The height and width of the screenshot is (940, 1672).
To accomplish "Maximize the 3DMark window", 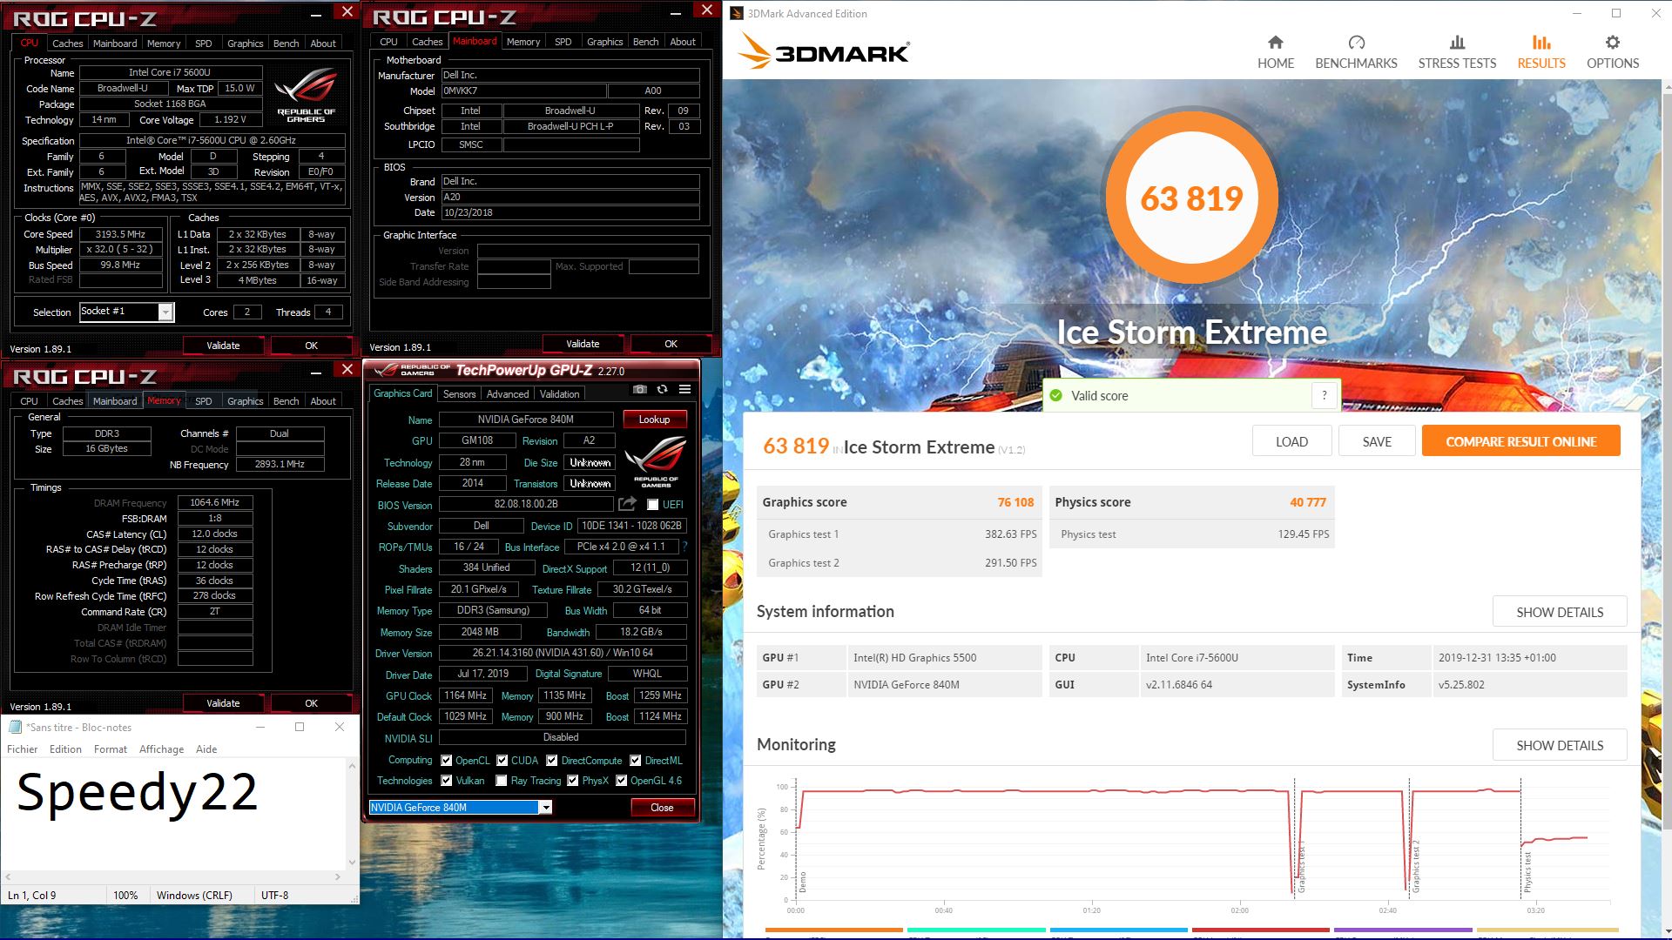I will pyautogui.click(x=1616, y=13).
